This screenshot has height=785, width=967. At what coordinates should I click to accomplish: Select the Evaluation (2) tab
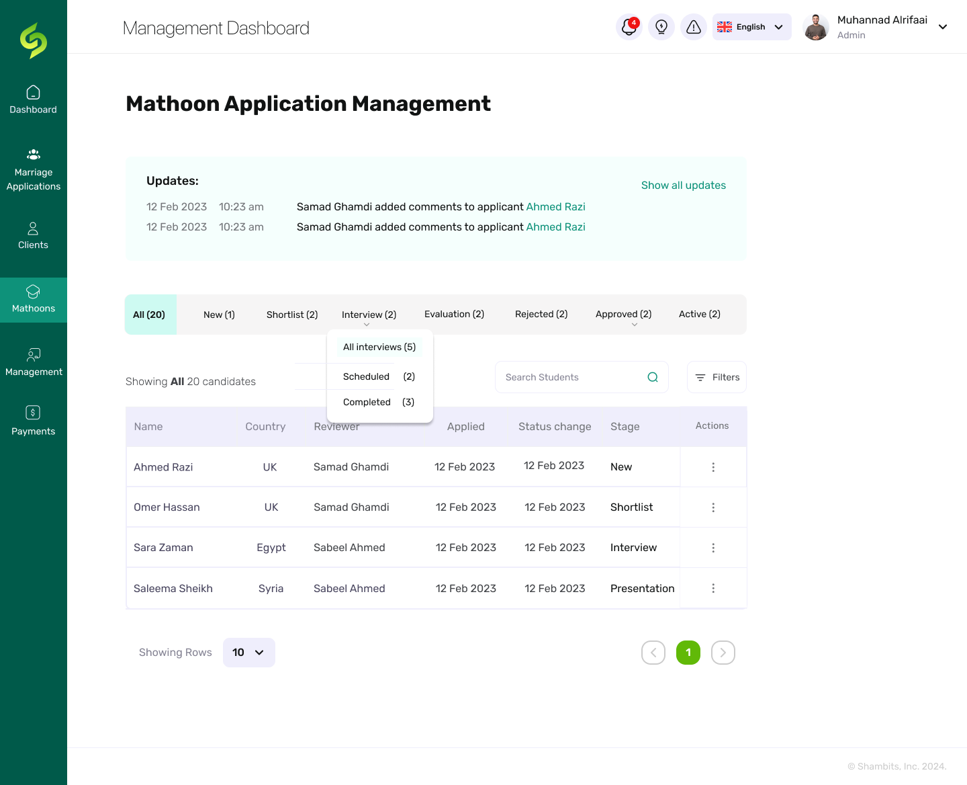[x=454, y=314]
